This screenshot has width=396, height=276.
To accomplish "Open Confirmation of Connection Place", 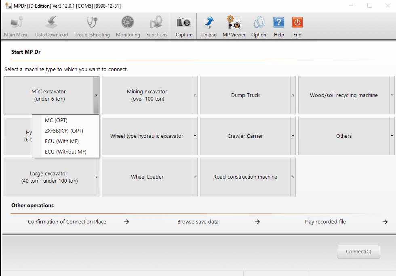I will [x=67, y=222].
